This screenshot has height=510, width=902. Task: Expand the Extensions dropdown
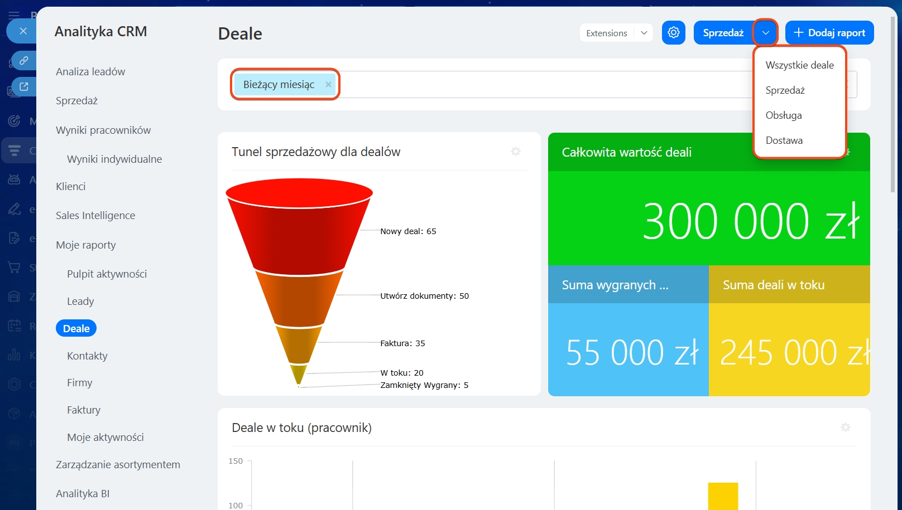click(644, 33)
